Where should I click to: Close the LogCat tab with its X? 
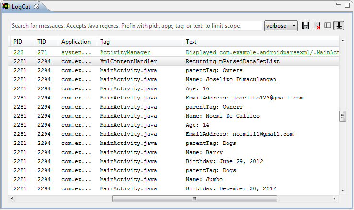[x=36, y=6]
